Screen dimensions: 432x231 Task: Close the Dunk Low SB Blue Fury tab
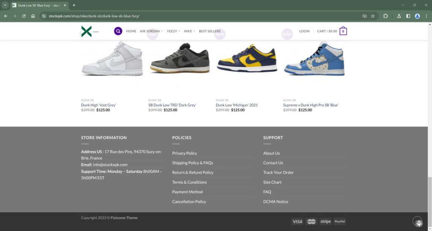click(65, 5)
